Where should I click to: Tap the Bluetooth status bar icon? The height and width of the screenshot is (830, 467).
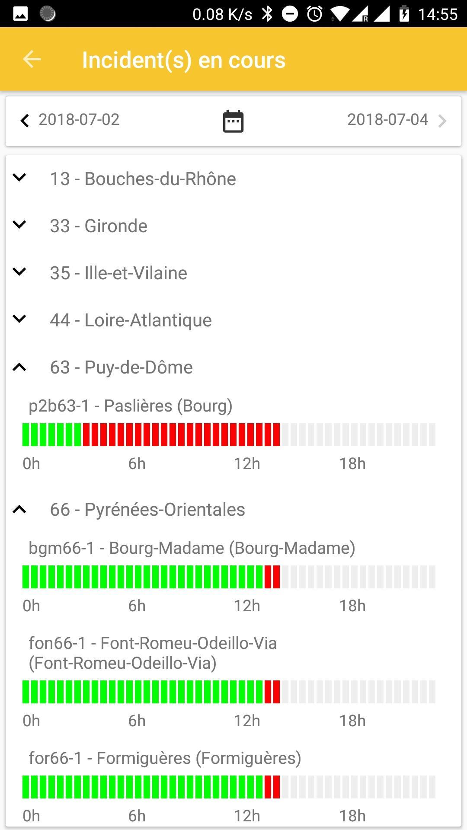[268, 14]
